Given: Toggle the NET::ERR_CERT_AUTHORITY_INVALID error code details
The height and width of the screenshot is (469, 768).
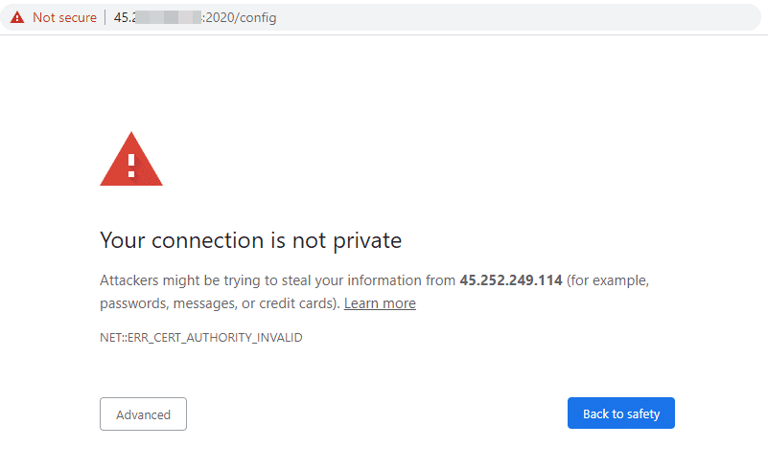Looking at the screenshot, I should (x=201, y=338).
